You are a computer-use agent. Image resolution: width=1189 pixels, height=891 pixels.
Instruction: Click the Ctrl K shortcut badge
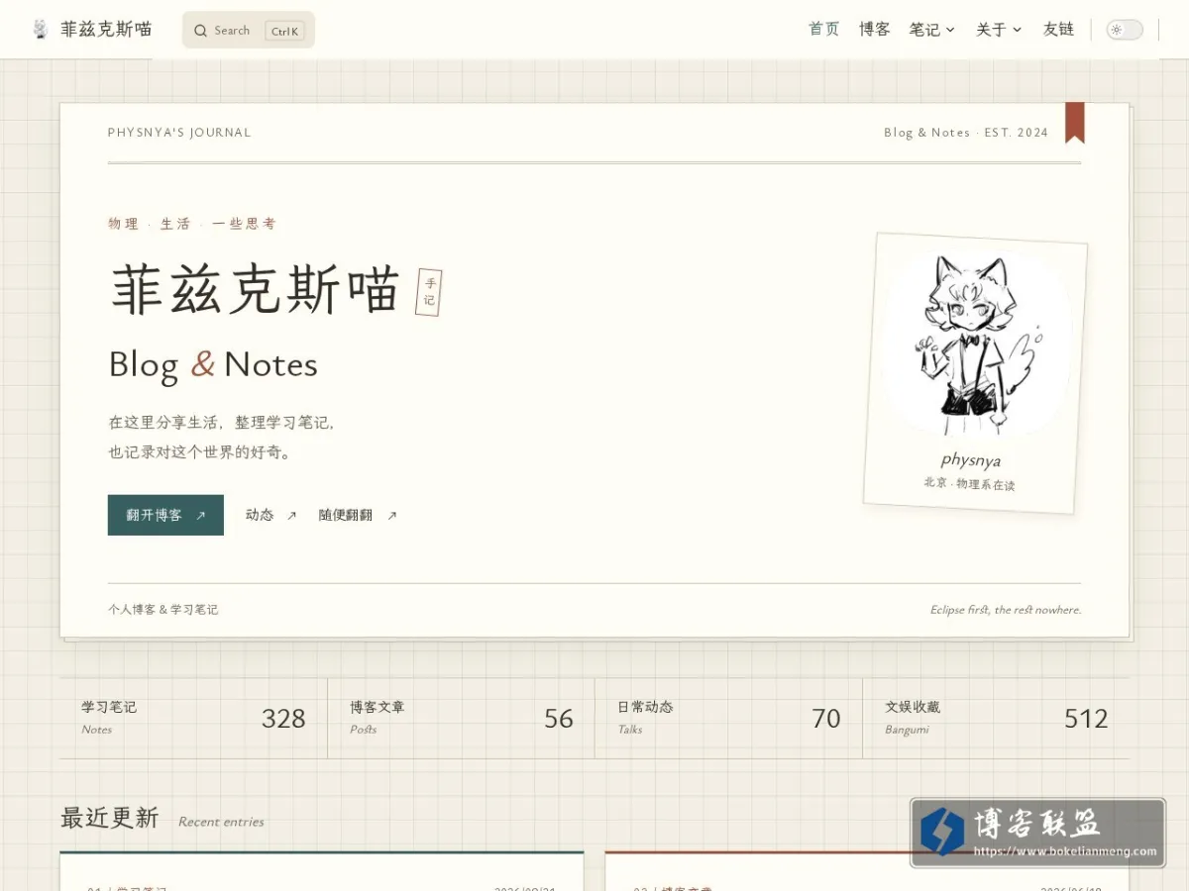pyautogui.click(x=284, y=31)
